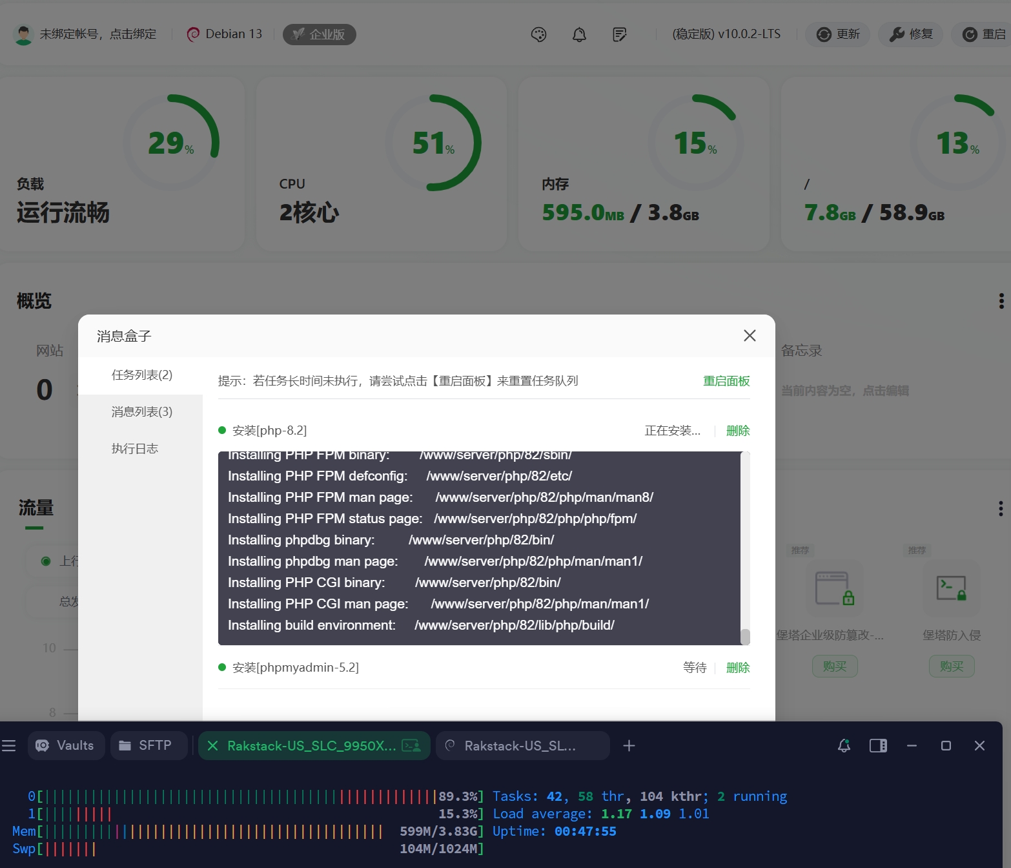This screenshot has width=1011, height=868.
Task: Open the theme palette icon in header
Action: tap(538, 35)
